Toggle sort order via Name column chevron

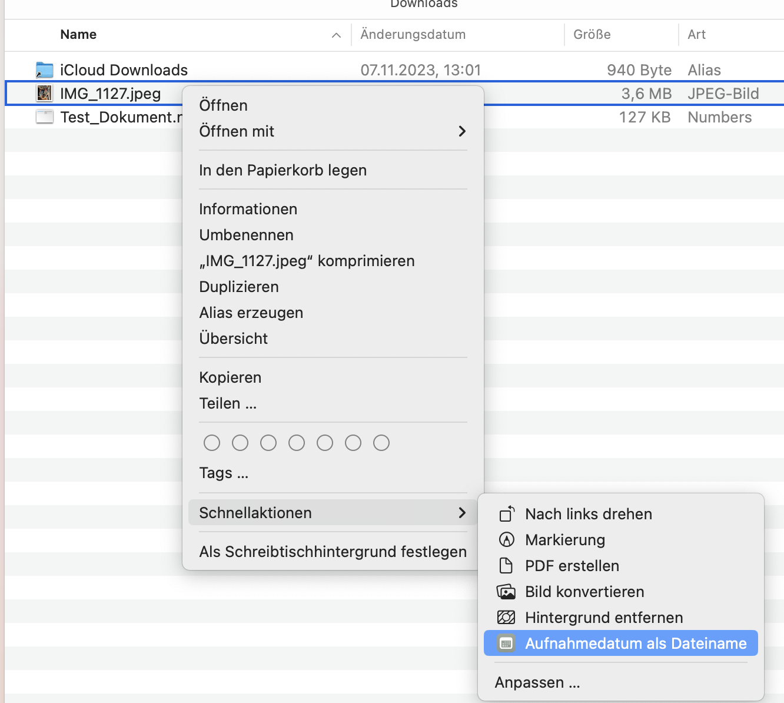(x=336, y=35)
